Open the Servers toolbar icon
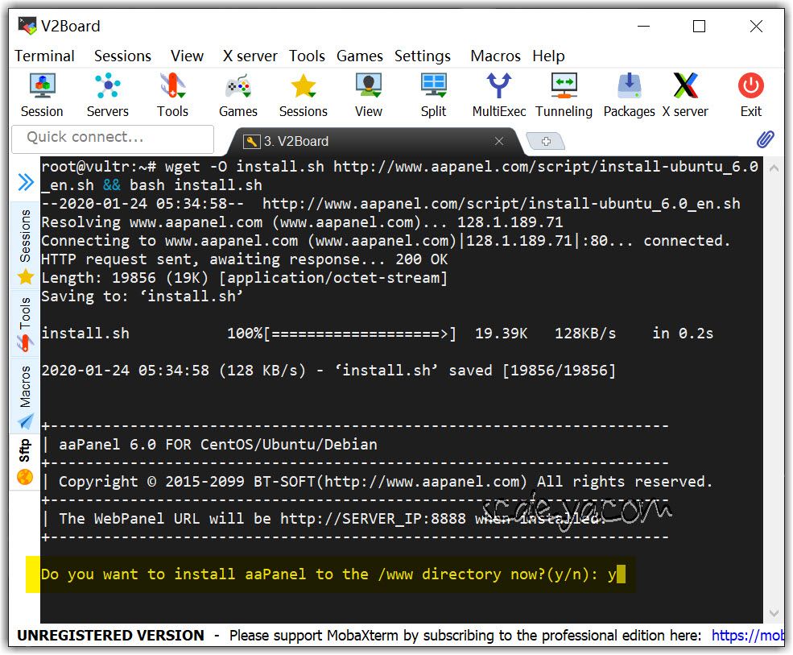 107,94
